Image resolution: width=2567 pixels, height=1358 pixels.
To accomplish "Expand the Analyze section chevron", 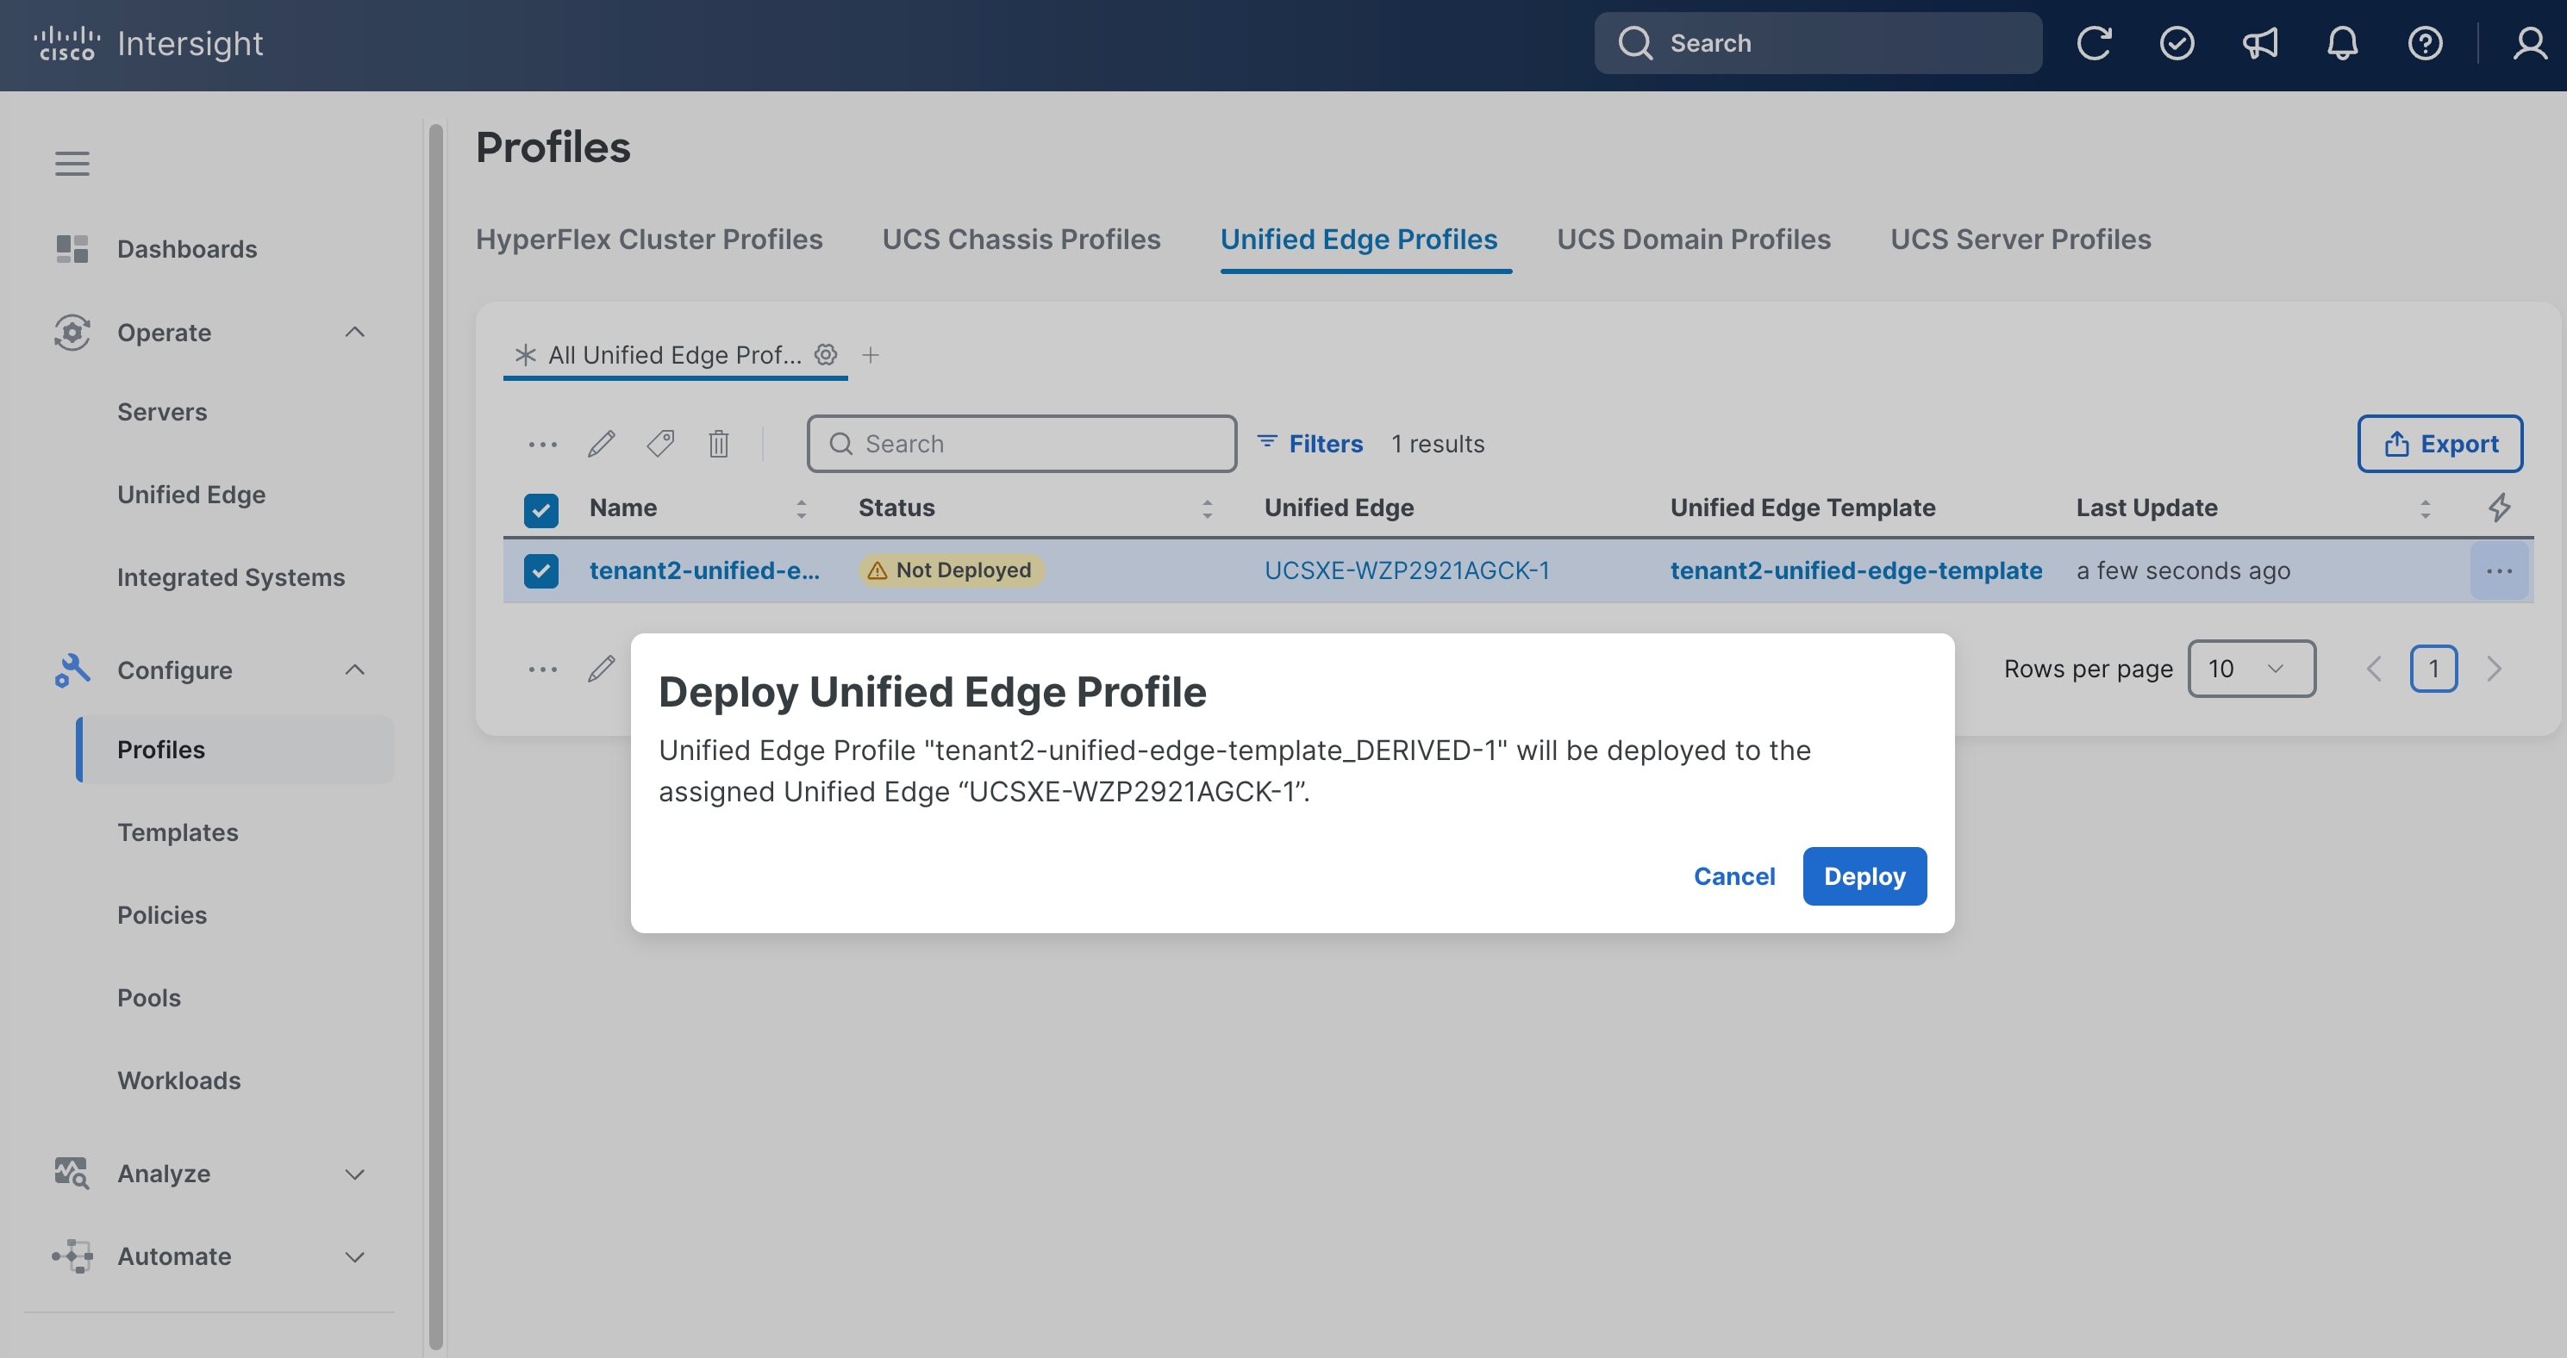I will (x=353, y=1174).
